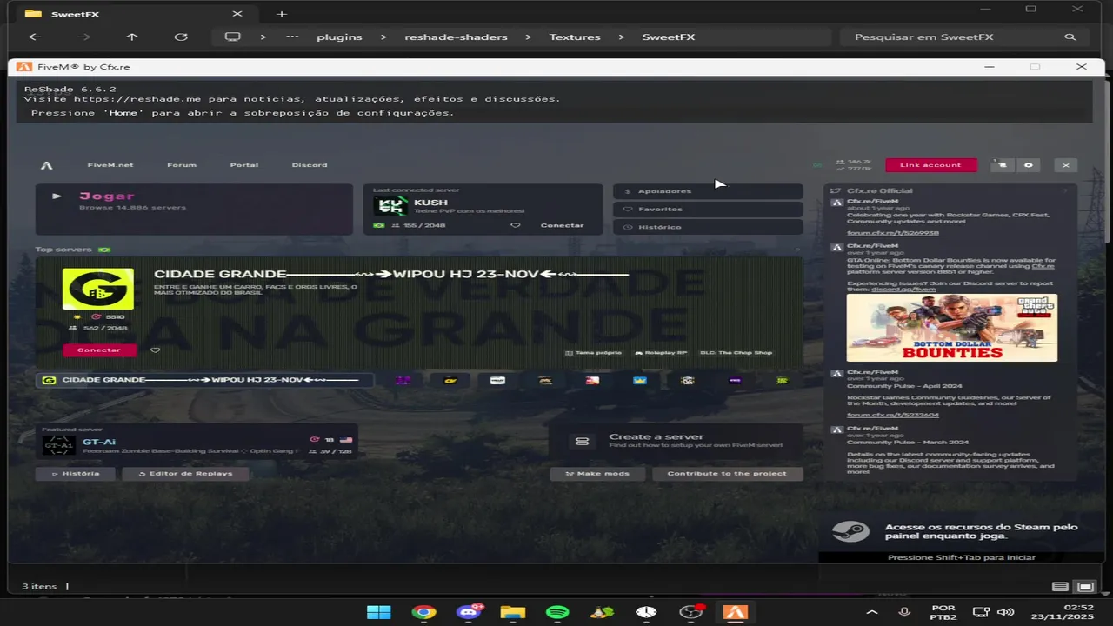Open the Forum link in the top menu

coord(182,165)
